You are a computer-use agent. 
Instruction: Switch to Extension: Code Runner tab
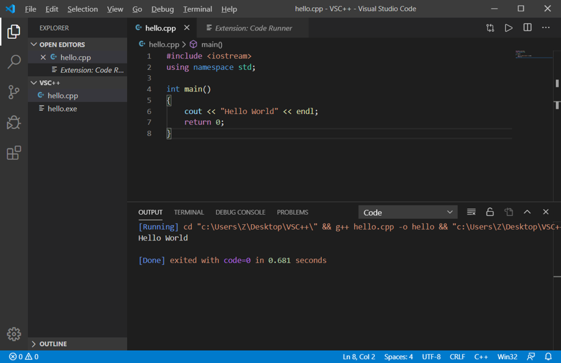tap(252, 28)
